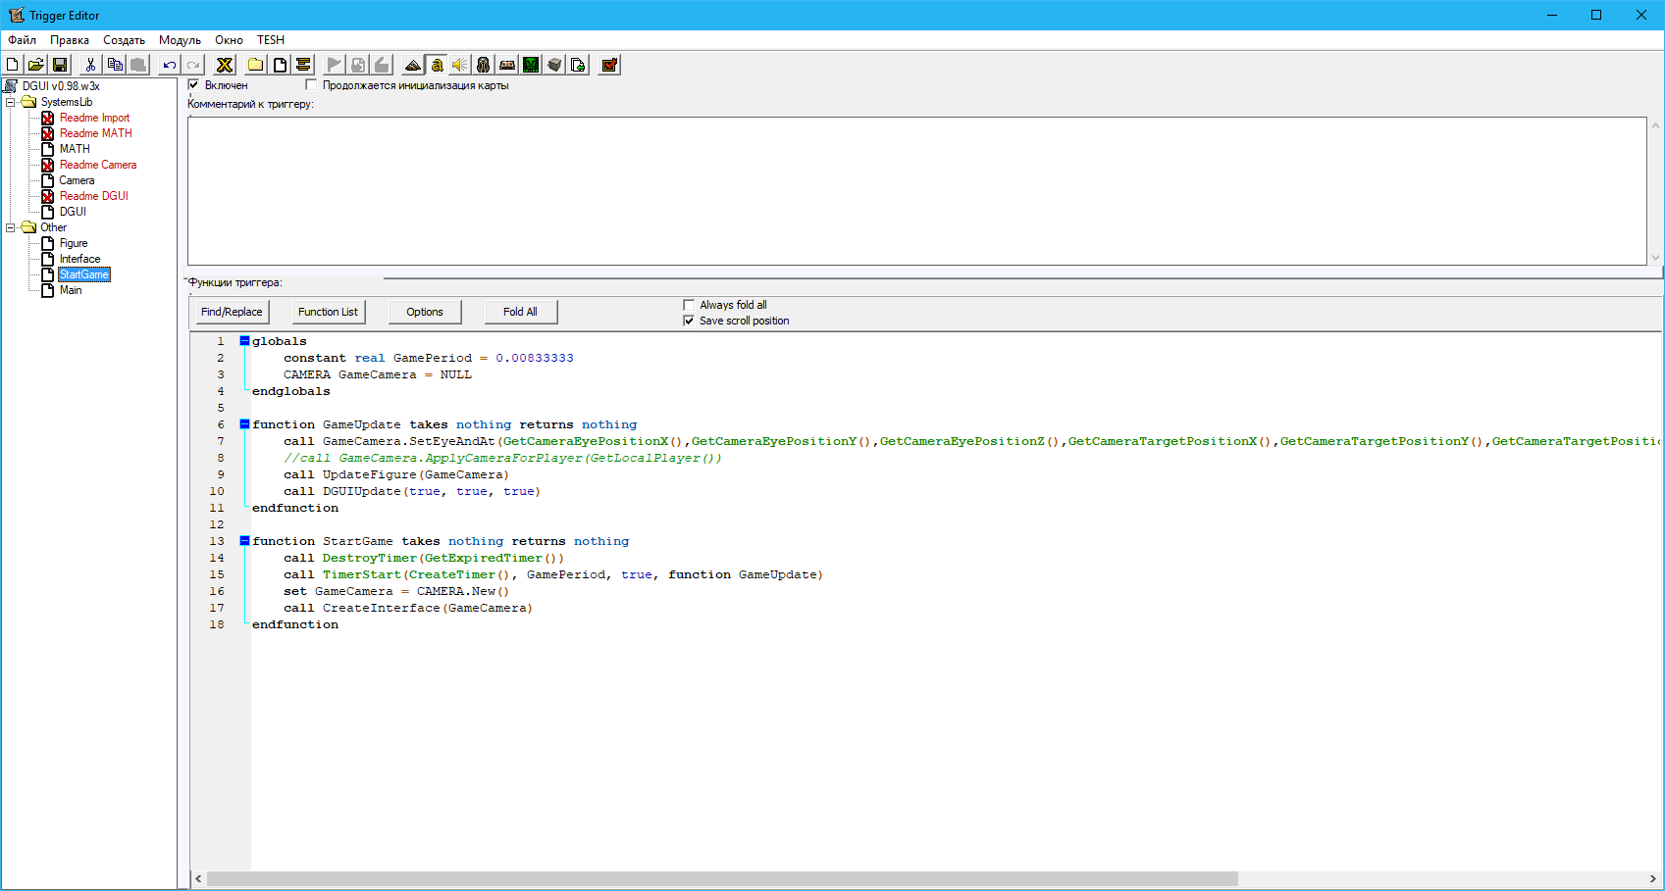Open the Import Manager icon
Image resolution: width=1665 pixels, height=891 pixels.
[578, 65]
